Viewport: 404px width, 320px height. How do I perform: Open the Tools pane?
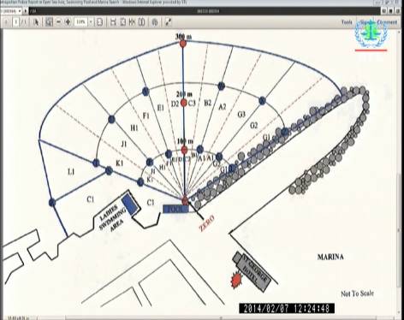(x=347, y=22)
